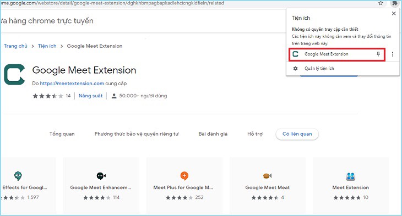Screen dimensions: 402x216
Task: Open Quản lý tiện ích settings
Action: 319,69
